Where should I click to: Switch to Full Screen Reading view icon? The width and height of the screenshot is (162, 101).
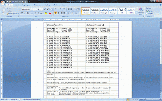point(131,99)
